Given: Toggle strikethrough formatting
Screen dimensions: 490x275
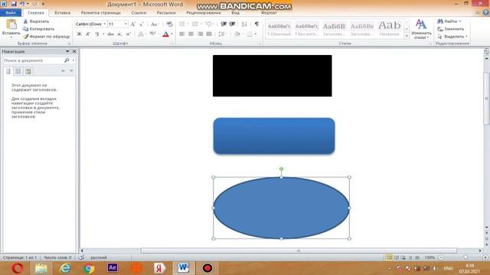Looking at the screenshot, I should 110,34.
